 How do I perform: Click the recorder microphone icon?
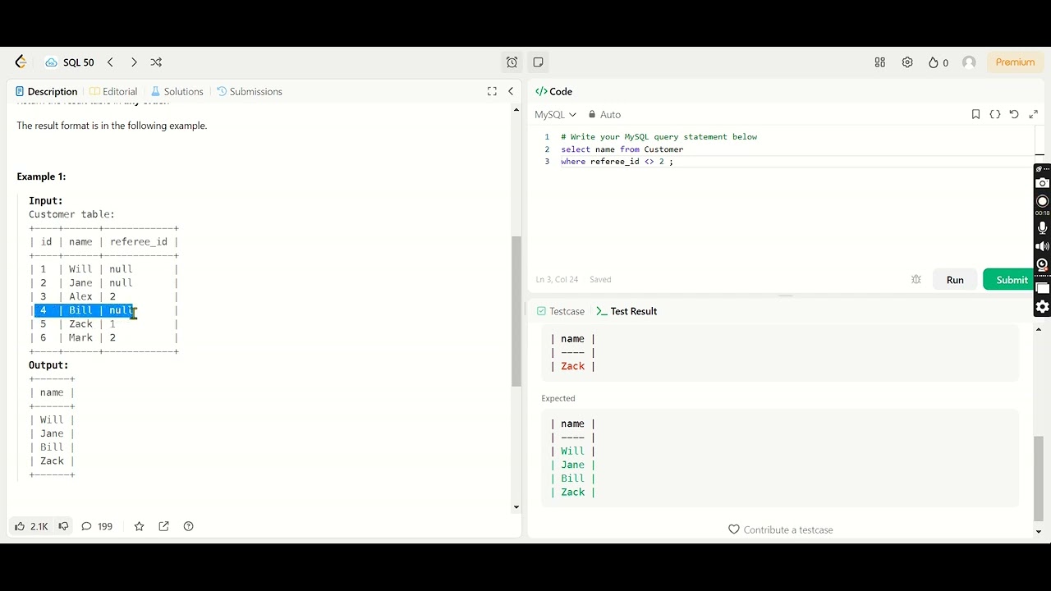pos(1043,227)
